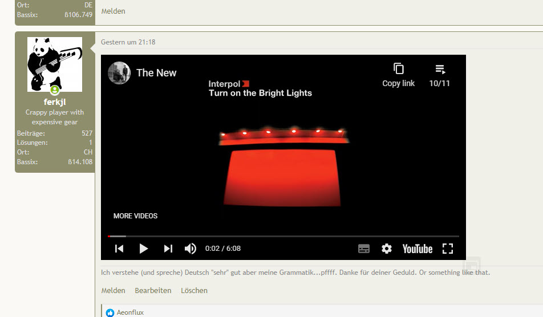Open ferkjl's panda avatar
543x317 pixels.
[55, 64]
